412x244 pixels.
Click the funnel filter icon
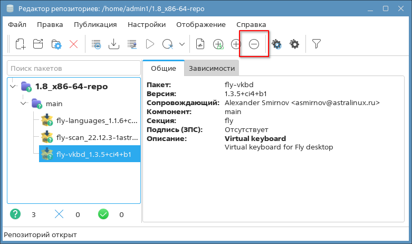pos(316,44)
